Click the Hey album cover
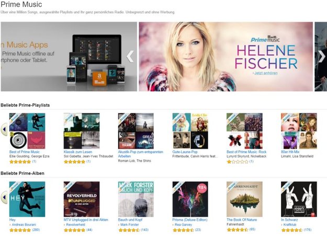 (27, 199)
